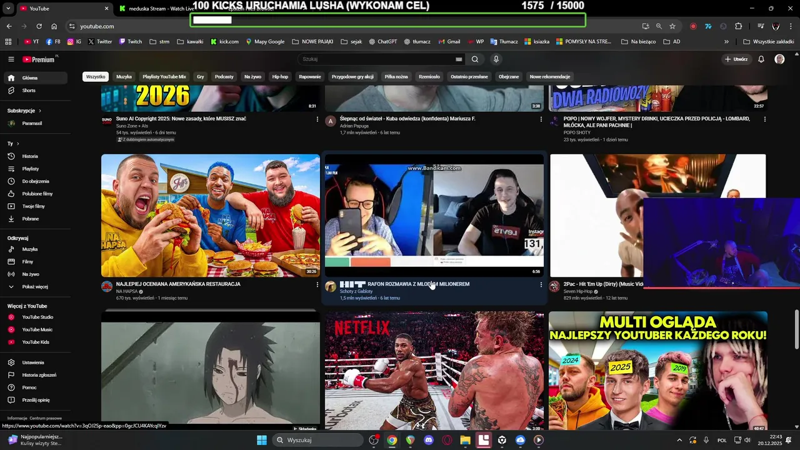The width and height of the screenshot is (800, 450).
Task: Open the Gmail bookmark
Action: pyautogui.click(x=449, y=42)
